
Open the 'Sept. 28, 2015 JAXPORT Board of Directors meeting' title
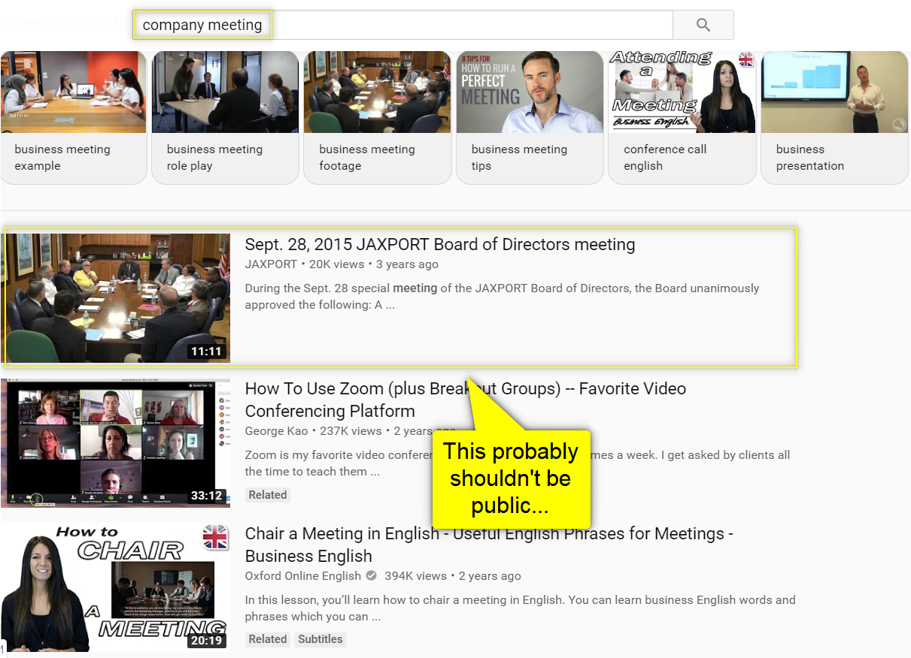tap(439, 244)
